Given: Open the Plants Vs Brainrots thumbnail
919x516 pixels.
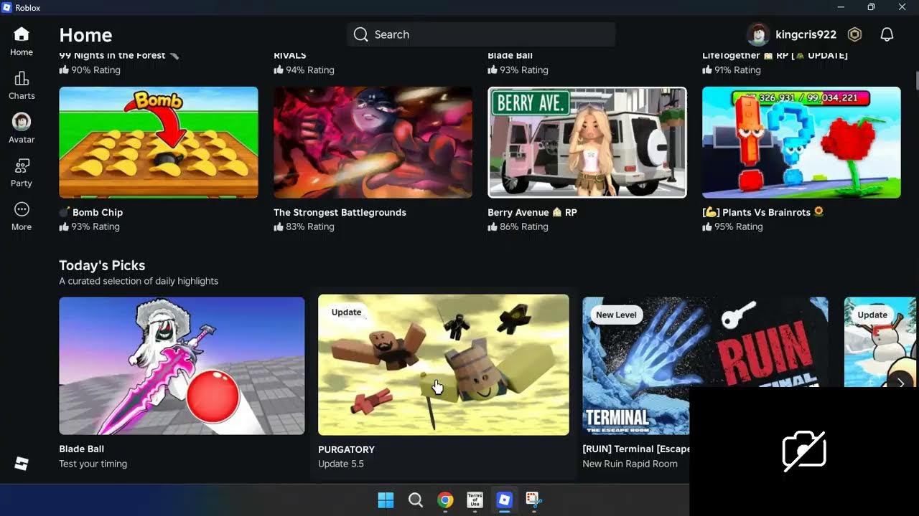Looking at the screenshot, I should pos(801,142).
